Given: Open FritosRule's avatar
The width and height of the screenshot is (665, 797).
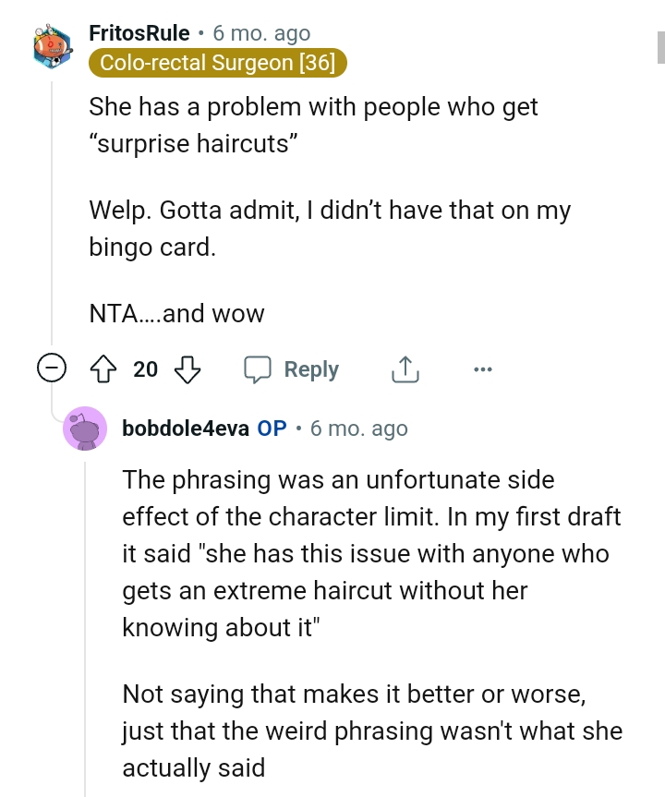Looking at the screenshot, I should pos(52,48).
